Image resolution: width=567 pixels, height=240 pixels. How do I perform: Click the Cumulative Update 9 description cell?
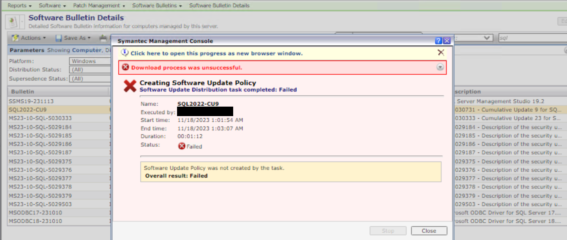point(509,110)
